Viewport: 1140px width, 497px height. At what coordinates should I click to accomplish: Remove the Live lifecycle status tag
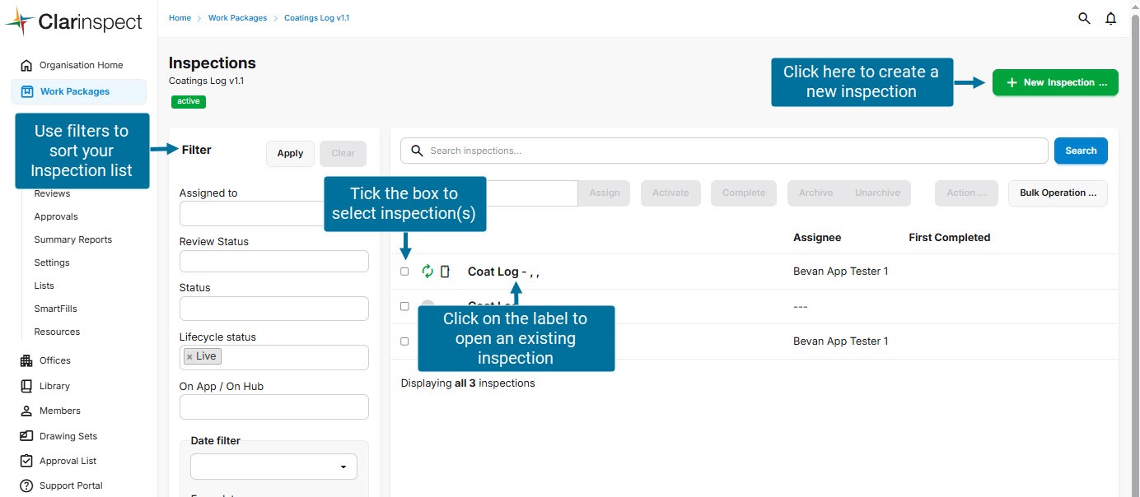tap(189, 357)
